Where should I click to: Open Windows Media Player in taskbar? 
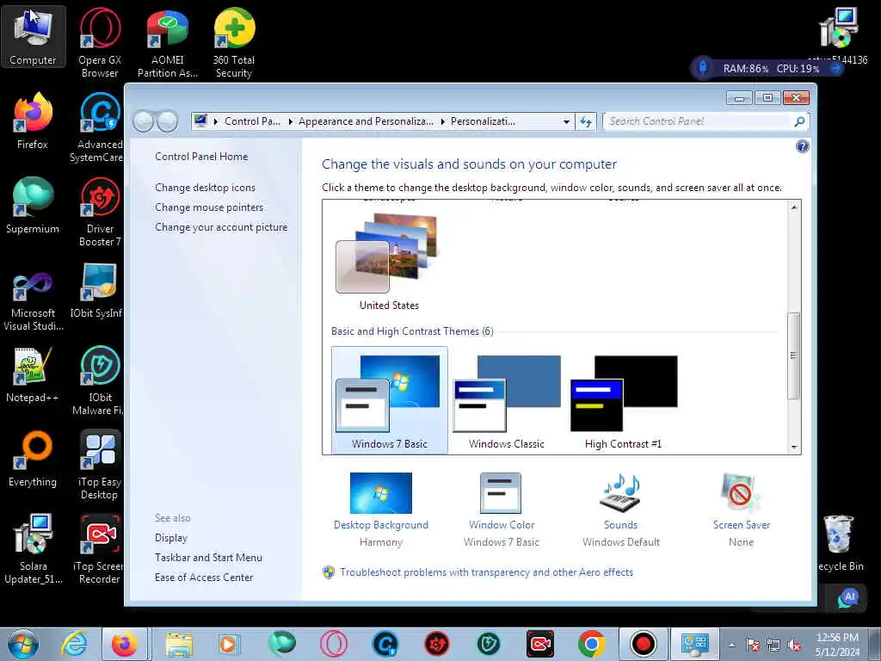tap(229, 644)
